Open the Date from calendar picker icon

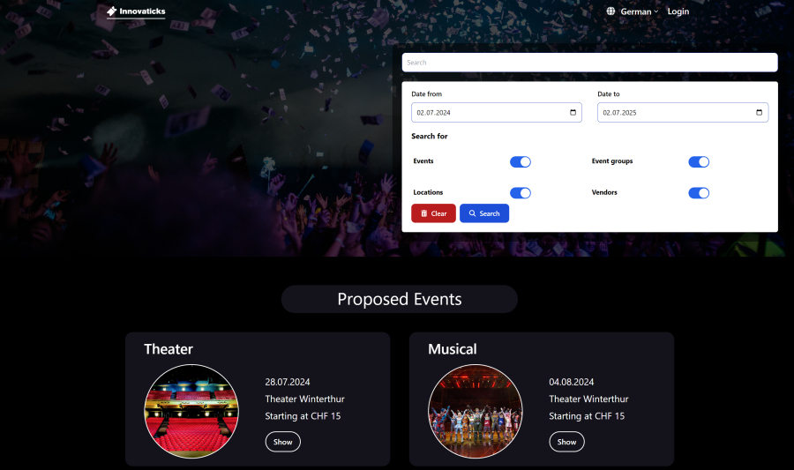pos(573,112)
